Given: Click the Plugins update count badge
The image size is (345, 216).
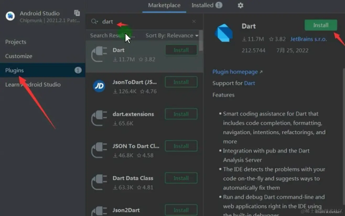Looking at the screenshot, I should click(78, 70).
